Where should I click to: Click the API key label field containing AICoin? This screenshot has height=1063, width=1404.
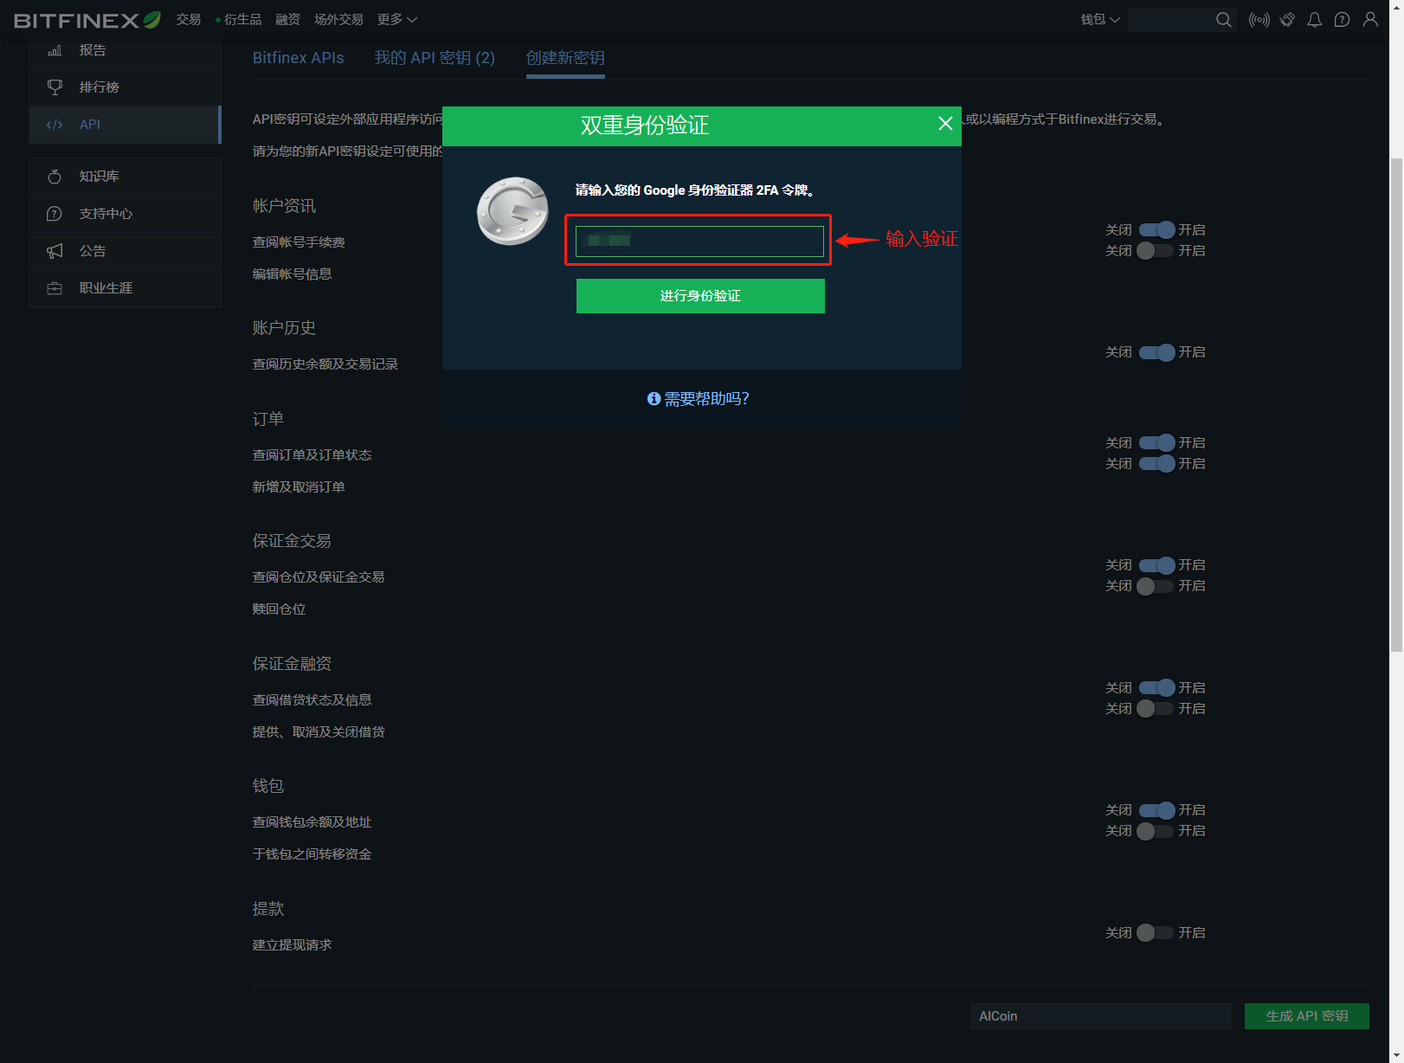pos(1100,1016)
